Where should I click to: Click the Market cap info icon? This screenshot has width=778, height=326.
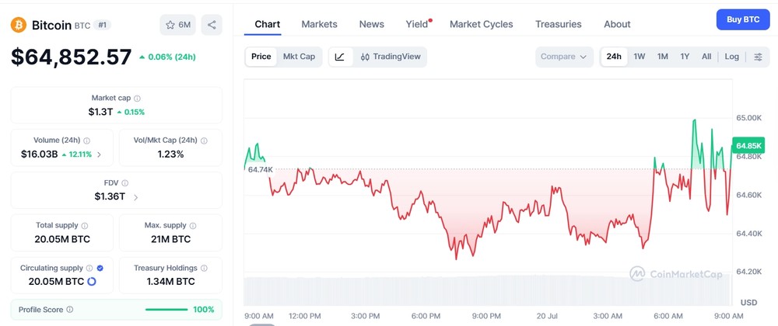point(137,99)
